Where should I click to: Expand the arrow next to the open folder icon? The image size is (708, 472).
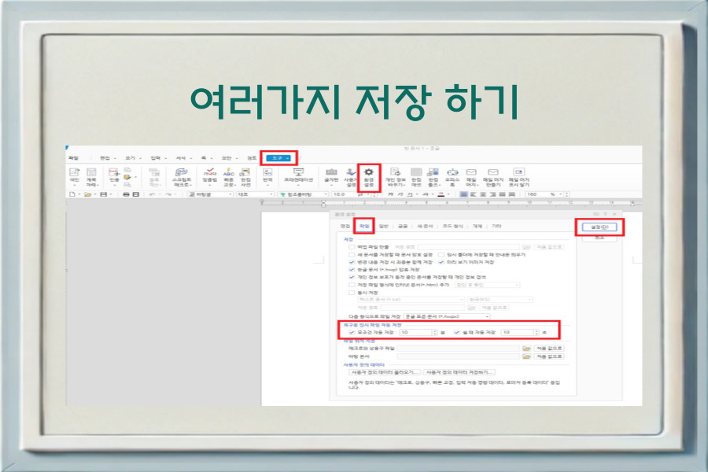[x=95, y=194]
